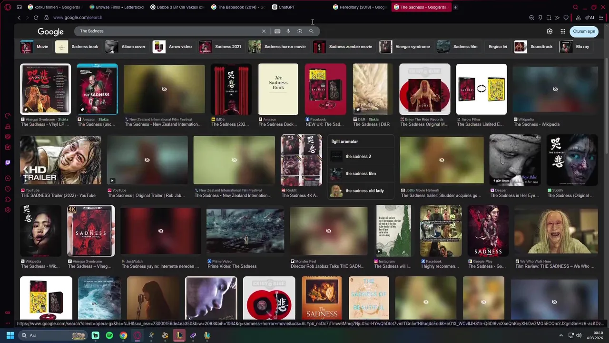This screenshot has width=609, height=343.
Task: Open Easy setup in the browser toolbar
Action: (601, 18)
